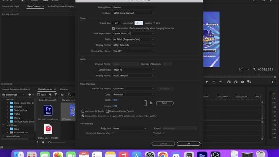Click the Extract button in Program Monitor

(x=235, y=82)
